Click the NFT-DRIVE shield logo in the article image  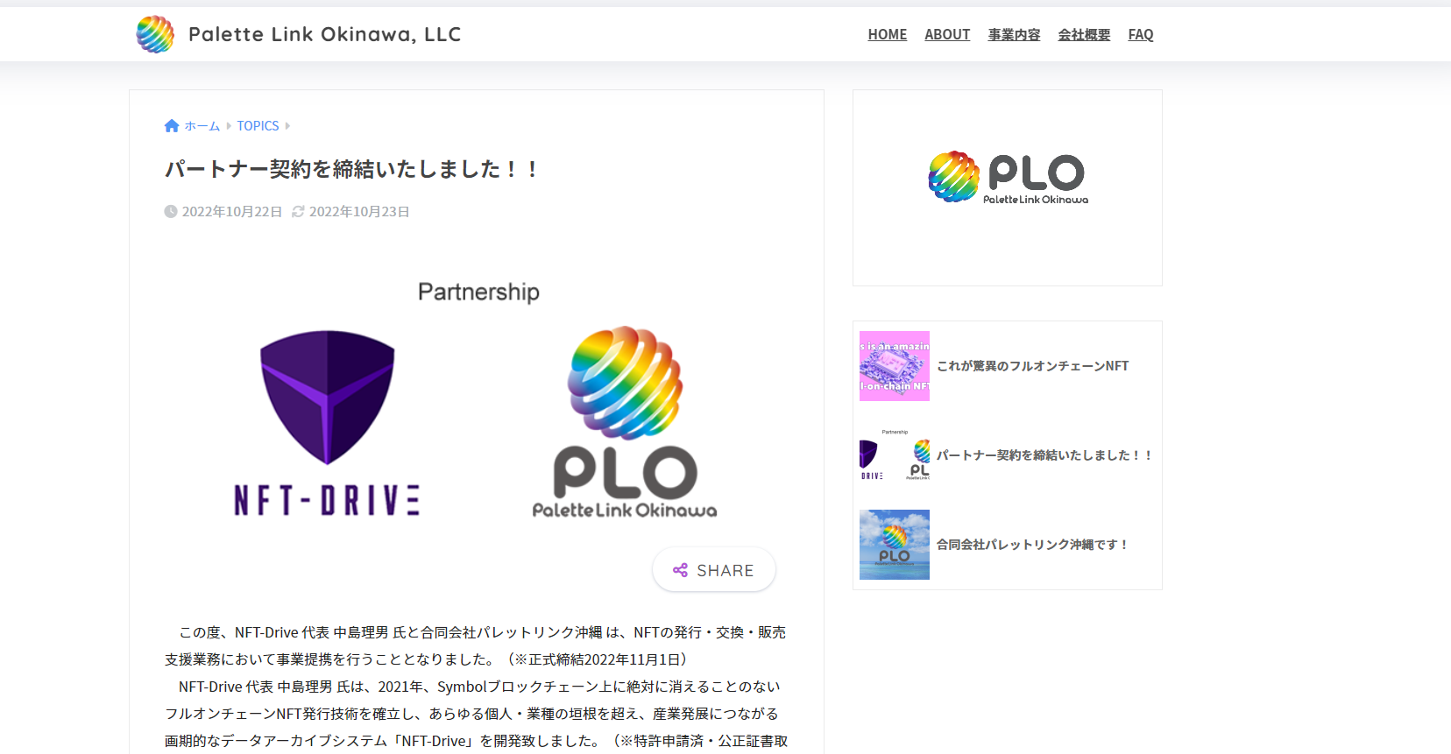tap(327, 423)
